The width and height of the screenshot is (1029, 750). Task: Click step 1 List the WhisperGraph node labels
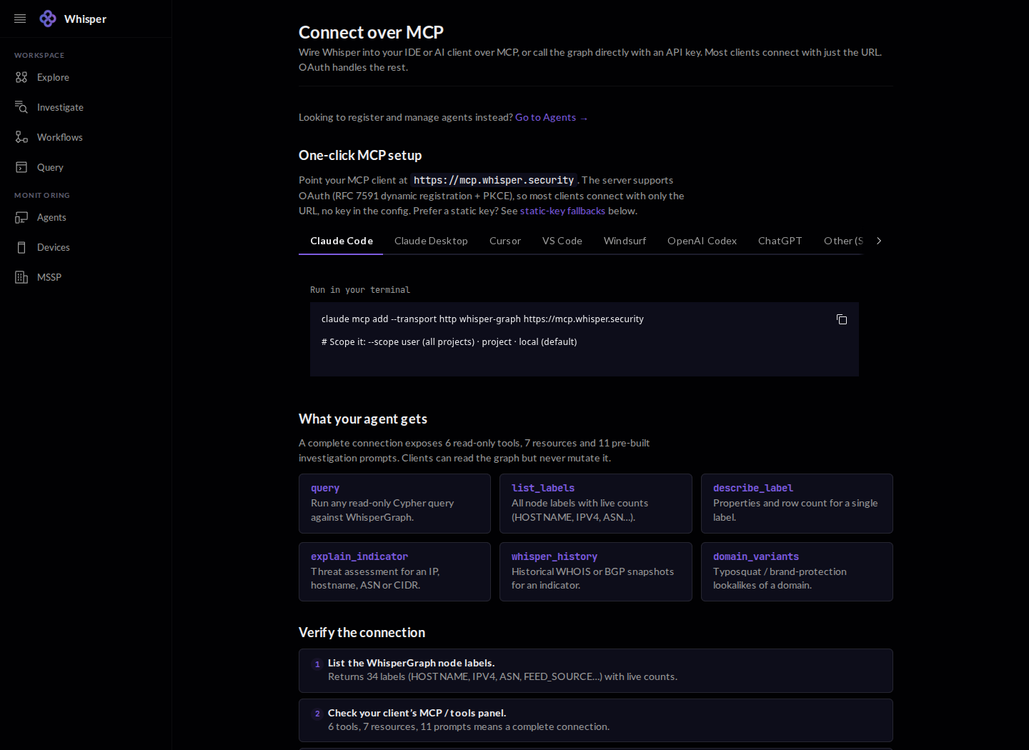(x=596, y=671)
